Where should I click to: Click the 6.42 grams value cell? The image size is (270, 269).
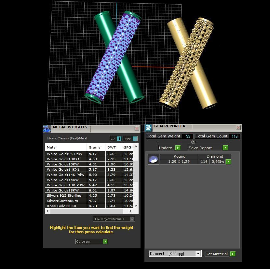(96, 185)
